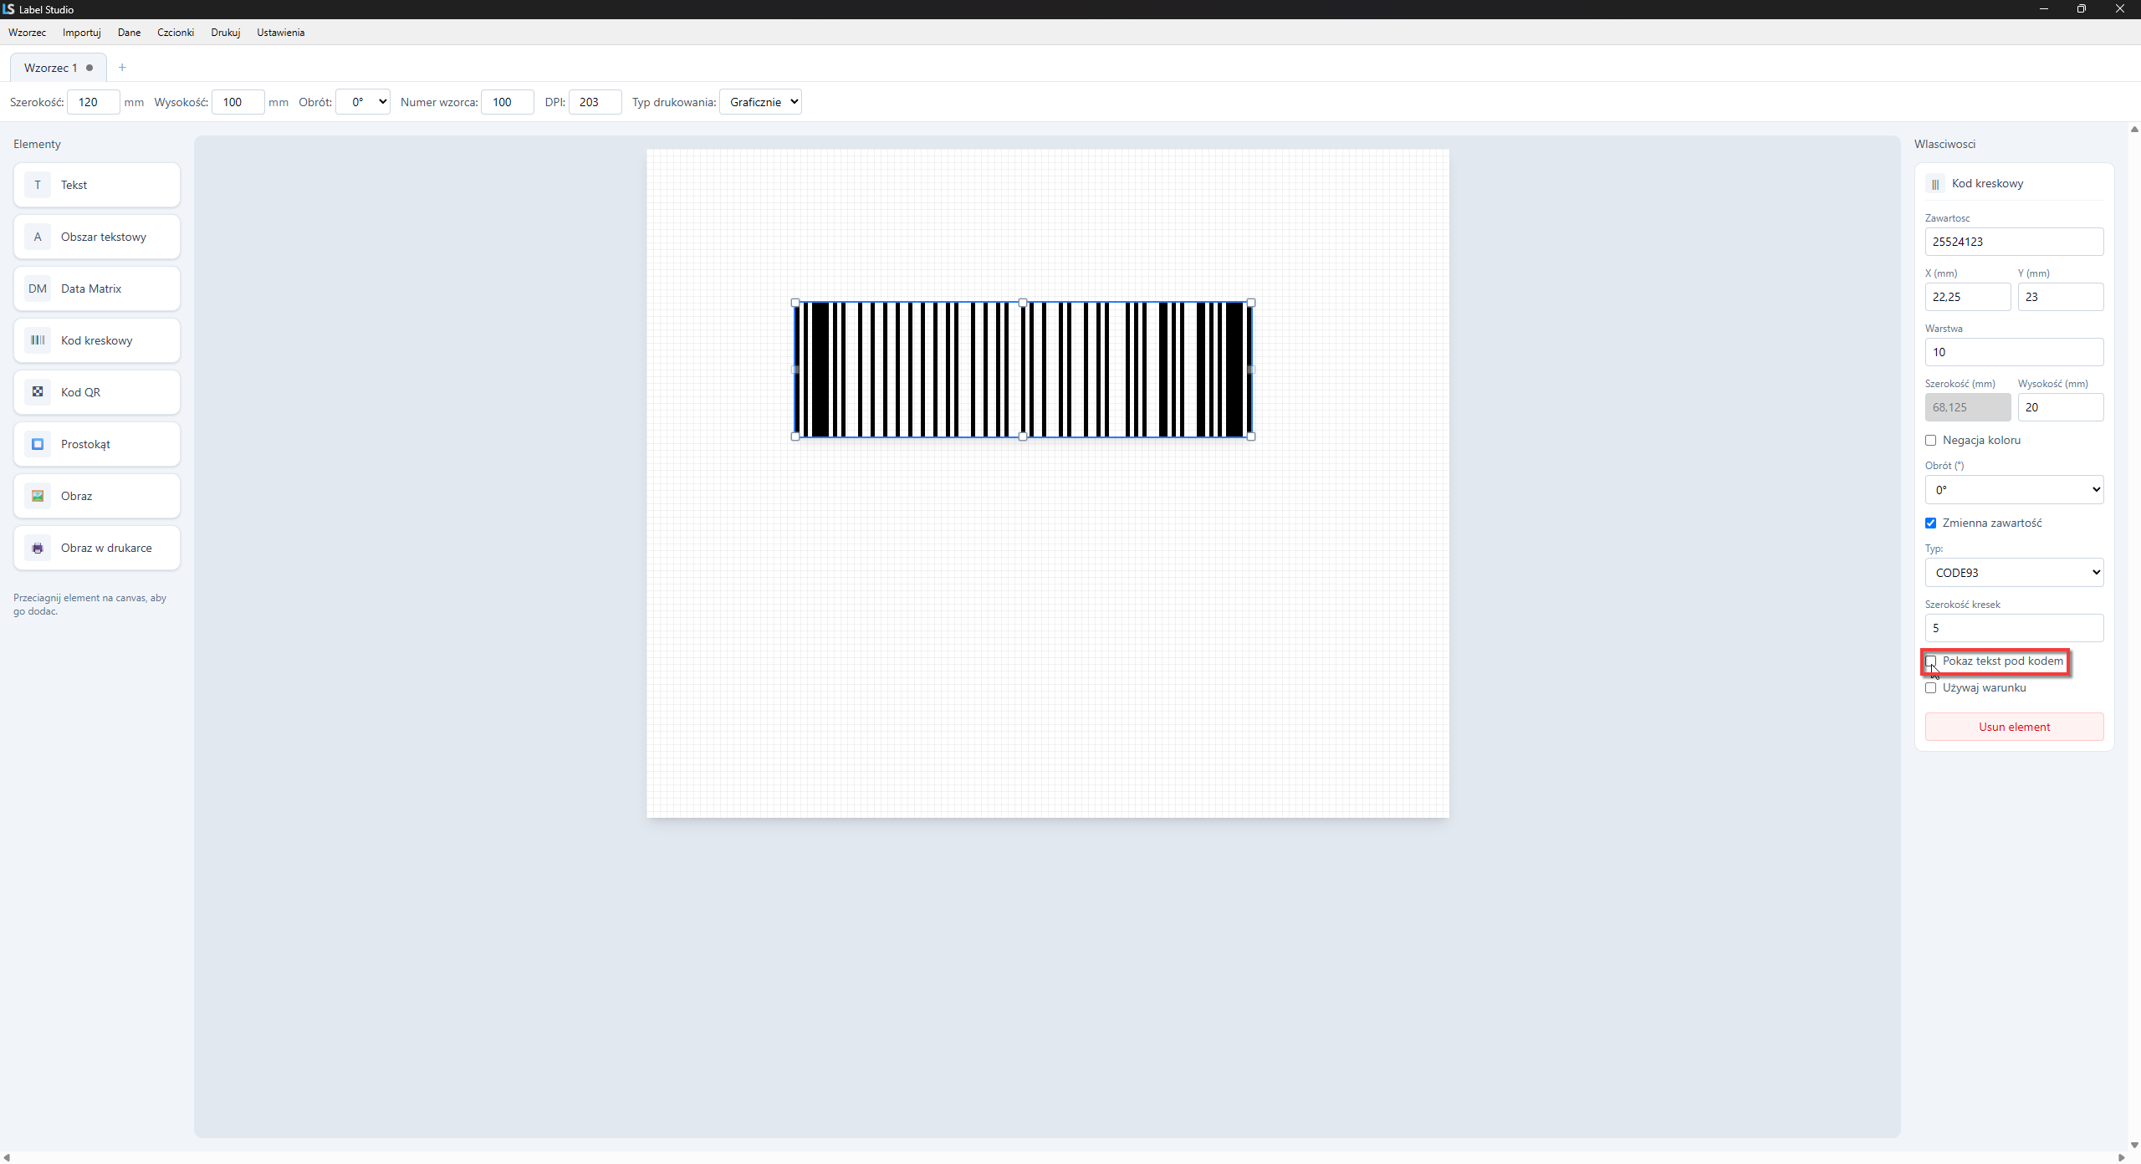Click the Warstwa input field

pyautogui.click(x=2014, y=352)
